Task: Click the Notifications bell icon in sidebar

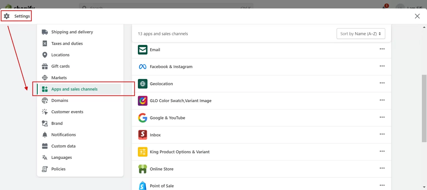Action: pos(45,135)
